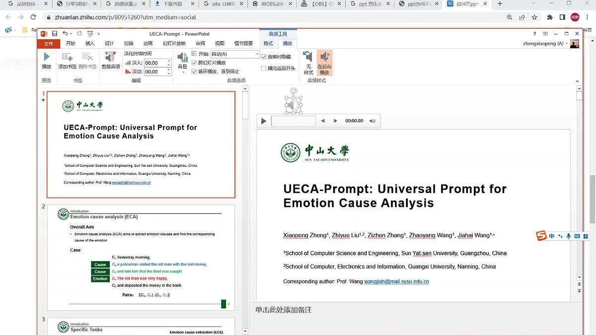The image size is (596, 335).
Task: Switch to Design (设计) ribbon tab
Action: point(109,44)
